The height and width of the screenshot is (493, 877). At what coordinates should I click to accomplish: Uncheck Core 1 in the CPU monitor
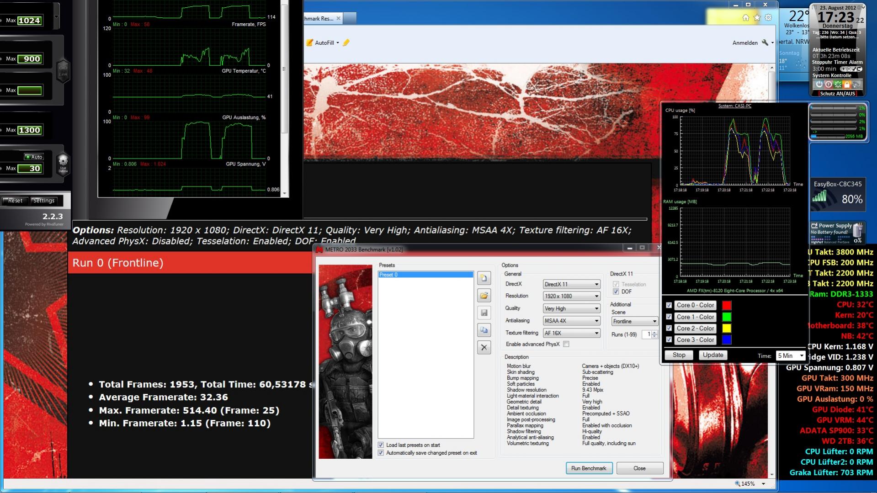click(x=669, y=317)
